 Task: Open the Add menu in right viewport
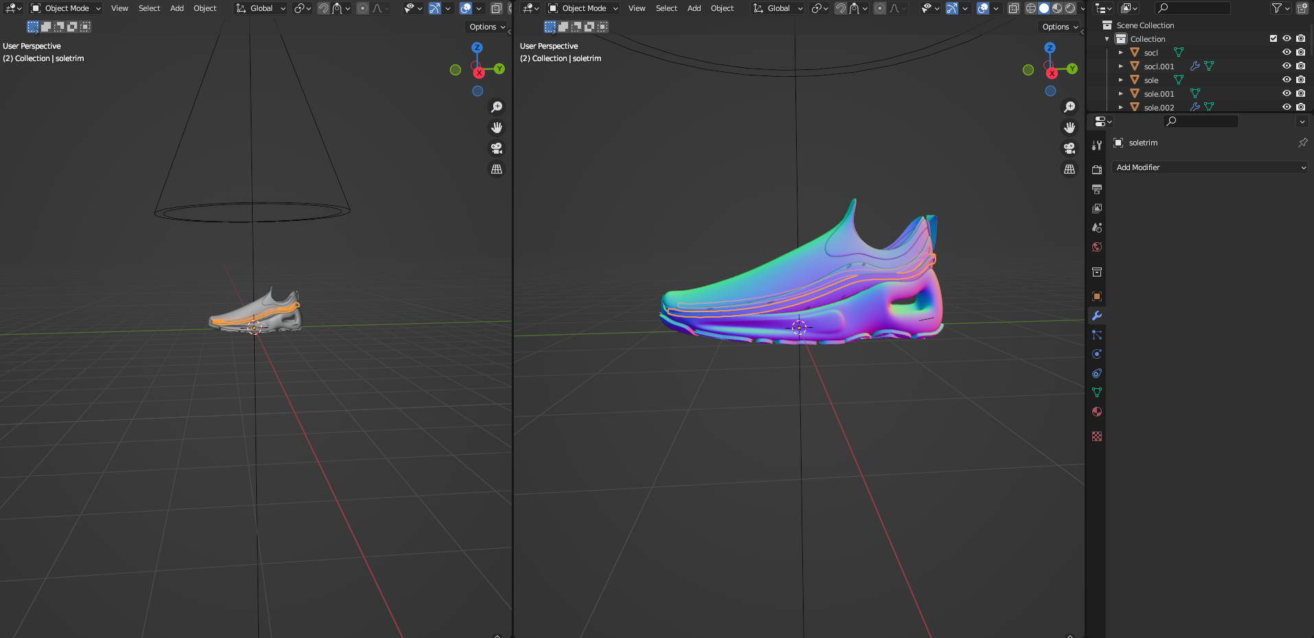coord(694,8)
